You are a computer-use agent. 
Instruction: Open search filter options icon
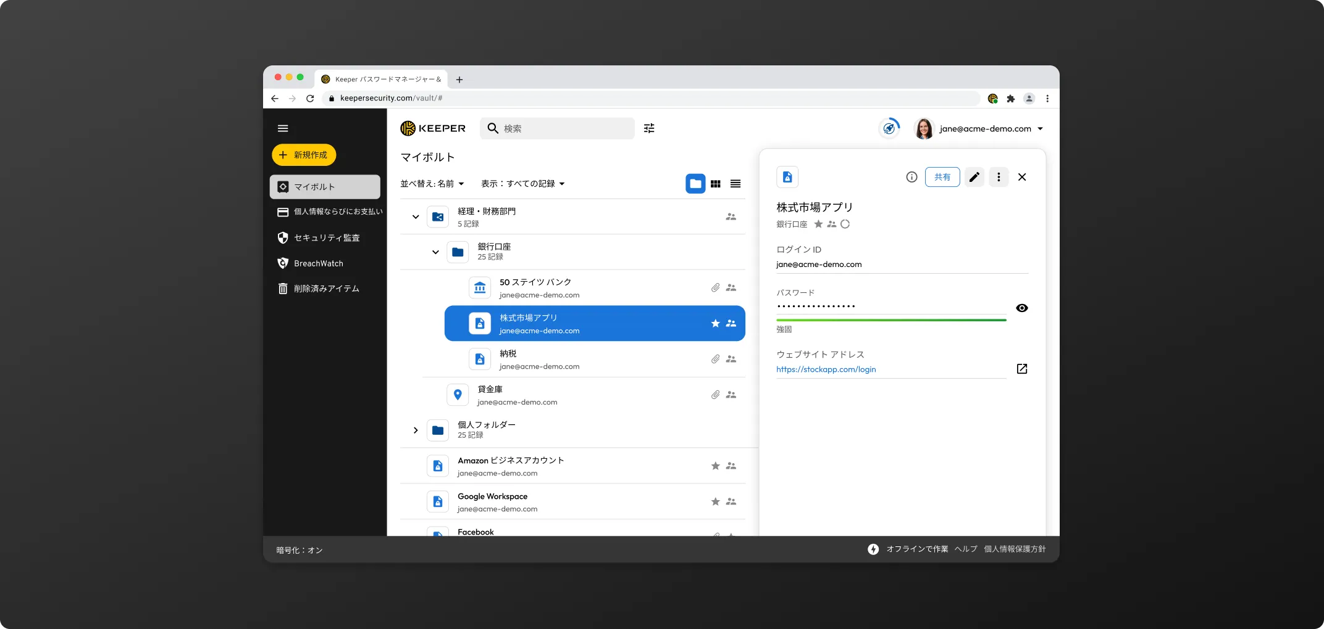[649, 128]
